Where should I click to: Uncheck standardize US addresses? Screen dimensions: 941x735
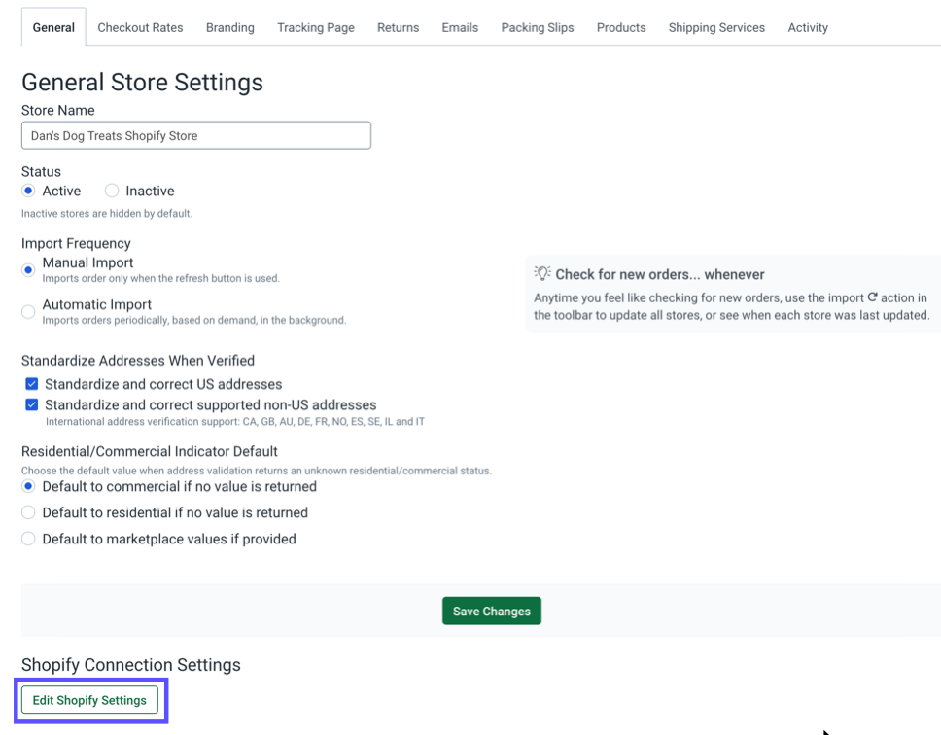(x=30, y=383)
